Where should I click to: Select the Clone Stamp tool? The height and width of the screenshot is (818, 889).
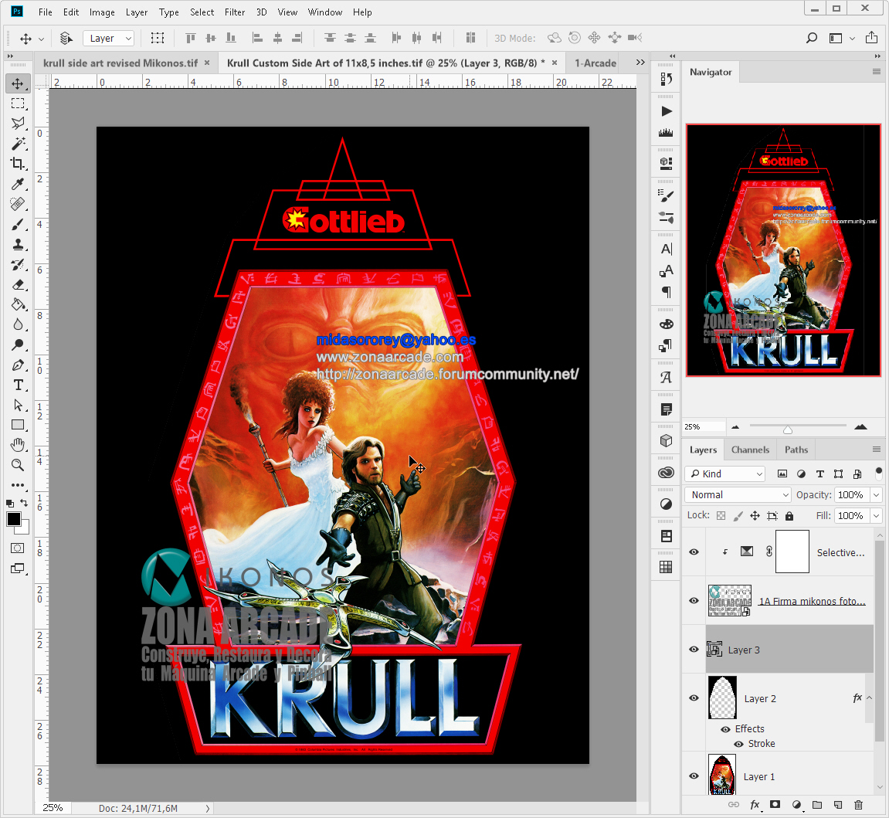(17, 244)
